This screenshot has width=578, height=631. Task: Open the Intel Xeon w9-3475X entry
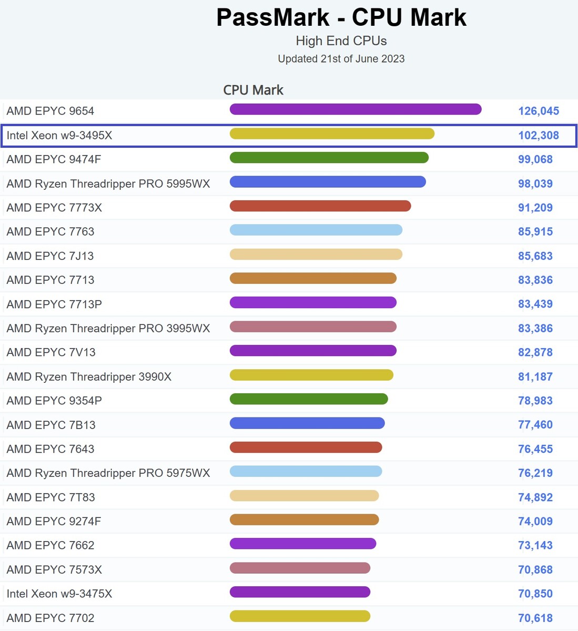pyautogui.click(x=59, y=594)
